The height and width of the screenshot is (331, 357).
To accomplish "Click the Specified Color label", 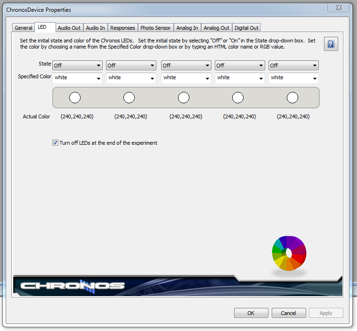I will point(34,76).
